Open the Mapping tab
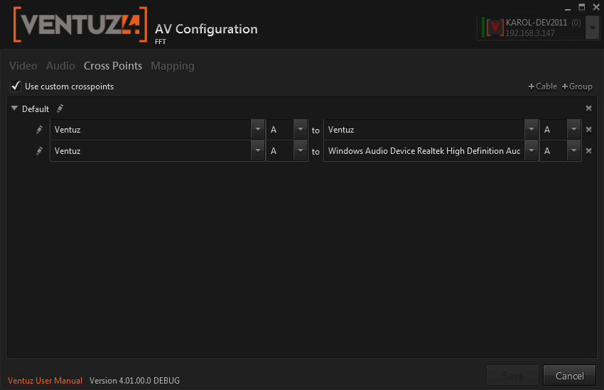Viewport: 604px width, 390px height. pos(172,66)
